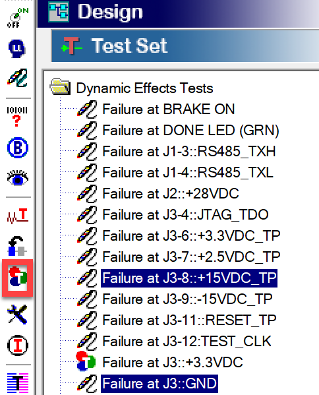Click the circled blue B icon
The height and width of the screenshot is (395, 319).
17,148
